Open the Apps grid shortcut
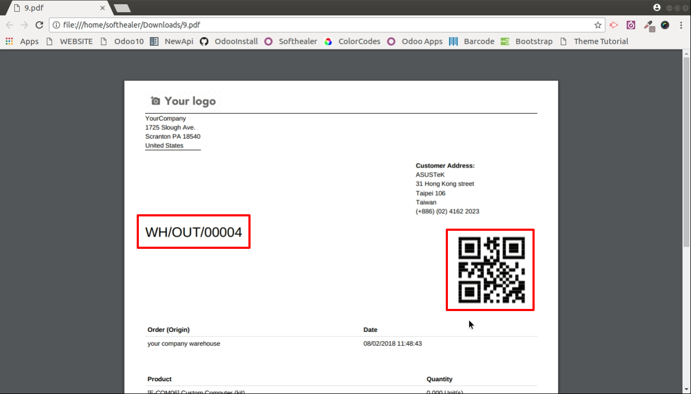Viewport: 691px width, 394px height. pos(22,41)
